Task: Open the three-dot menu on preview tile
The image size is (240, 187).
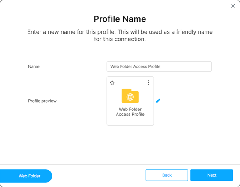Action: 148,83
